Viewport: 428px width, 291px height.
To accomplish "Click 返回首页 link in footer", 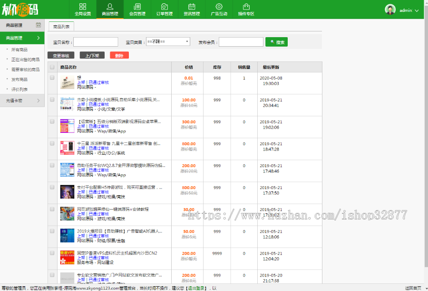I will click(413, 288).
